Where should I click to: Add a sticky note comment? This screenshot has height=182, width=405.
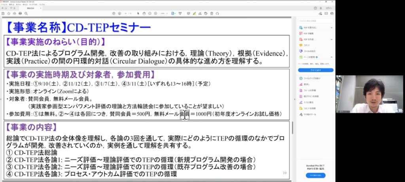pyautogui.click(x=188, y=13)
